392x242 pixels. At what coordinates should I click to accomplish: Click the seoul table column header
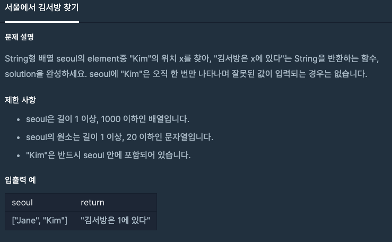22,202
